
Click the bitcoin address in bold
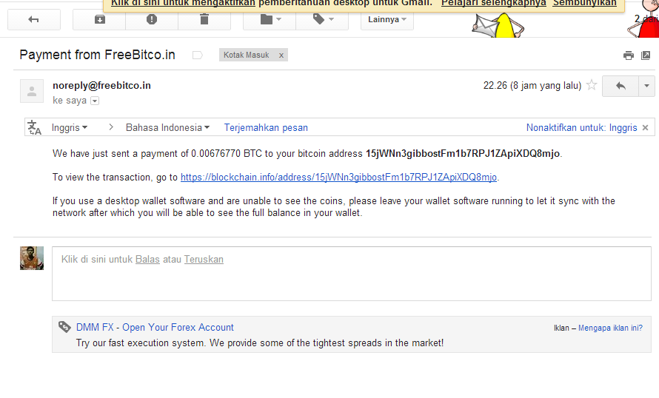point(463,154)
